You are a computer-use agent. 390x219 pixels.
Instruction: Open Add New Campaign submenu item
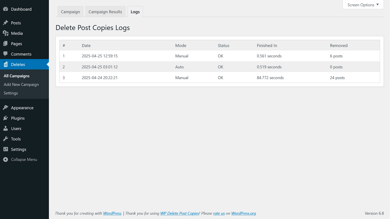pos(21,84)
